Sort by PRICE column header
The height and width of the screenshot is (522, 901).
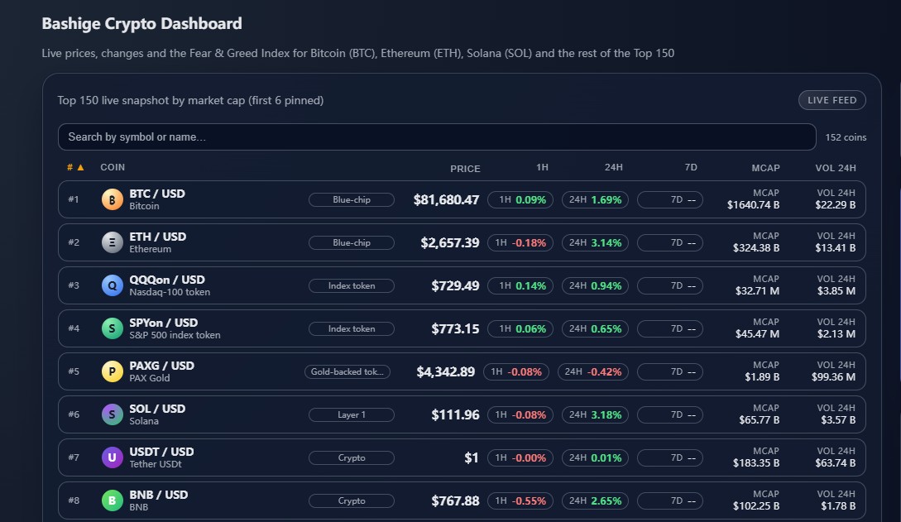(465, 169)
